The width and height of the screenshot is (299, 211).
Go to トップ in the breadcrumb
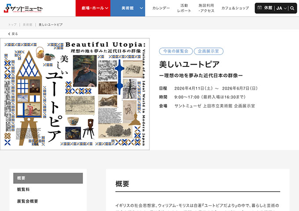(12, 25)
